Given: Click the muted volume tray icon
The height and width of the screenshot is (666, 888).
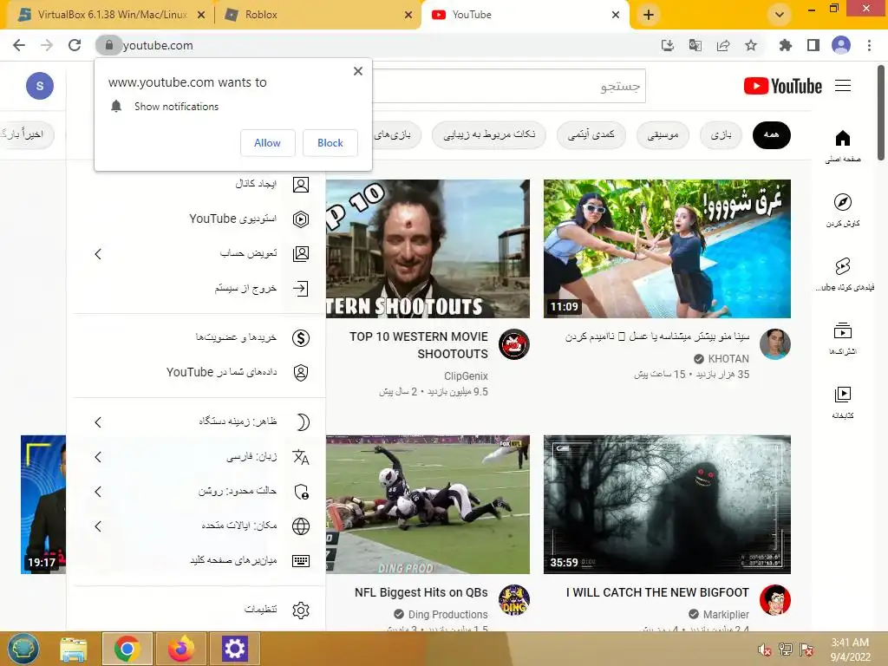Looking at the screenshot, I should coord(764,650).
